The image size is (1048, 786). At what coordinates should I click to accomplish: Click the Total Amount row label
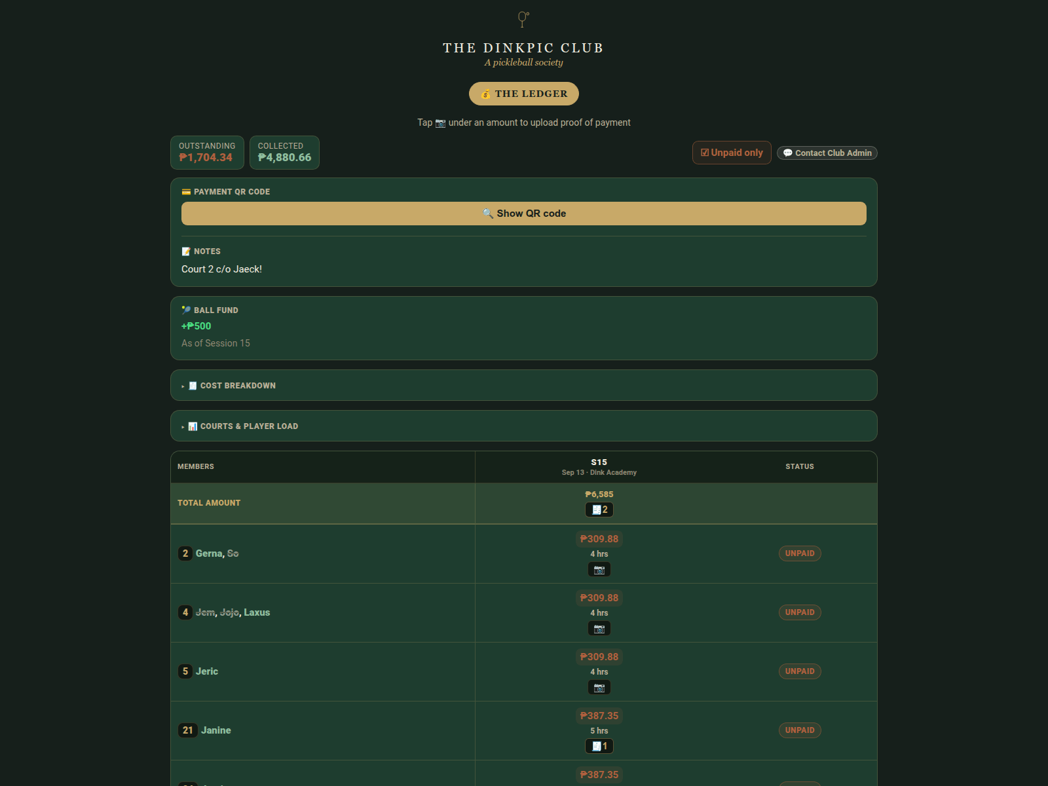pyautogui.click(x=209, y=503)
